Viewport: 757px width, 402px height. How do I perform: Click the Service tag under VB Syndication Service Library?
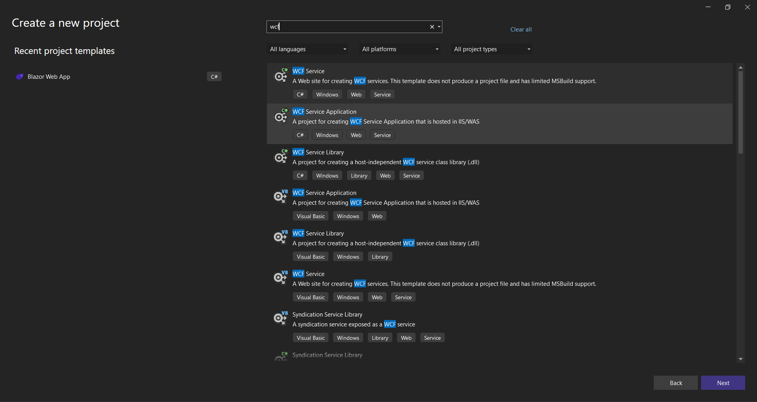(x=432, y=338)
